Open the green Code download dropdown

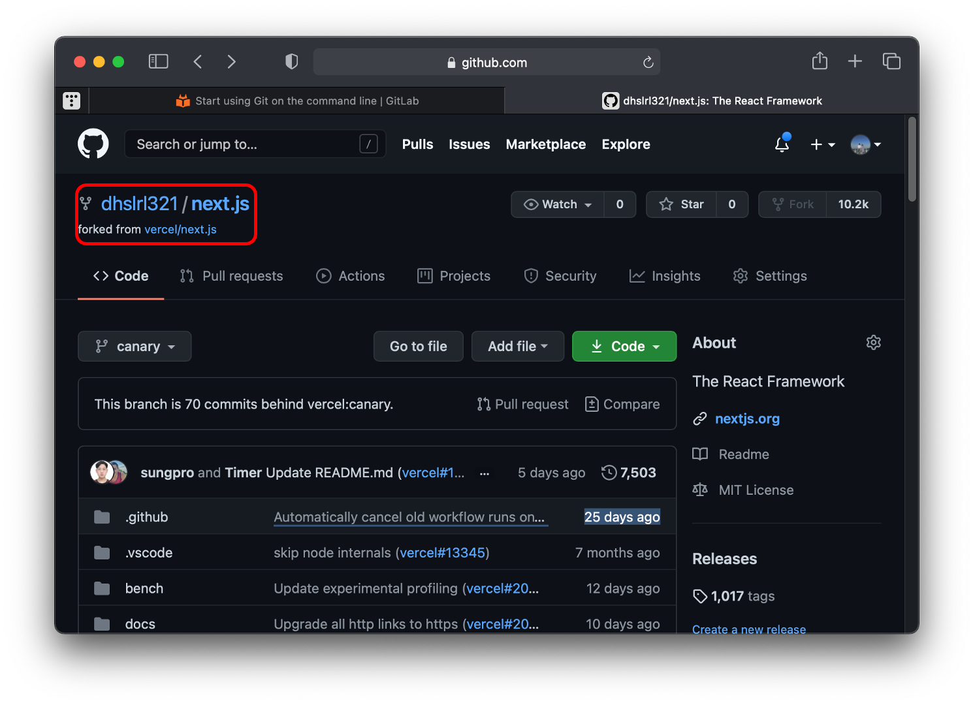624,346
